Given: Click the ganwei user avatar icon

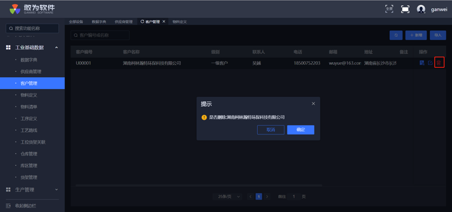Looking at the screenshot, I should pos(421,9).
